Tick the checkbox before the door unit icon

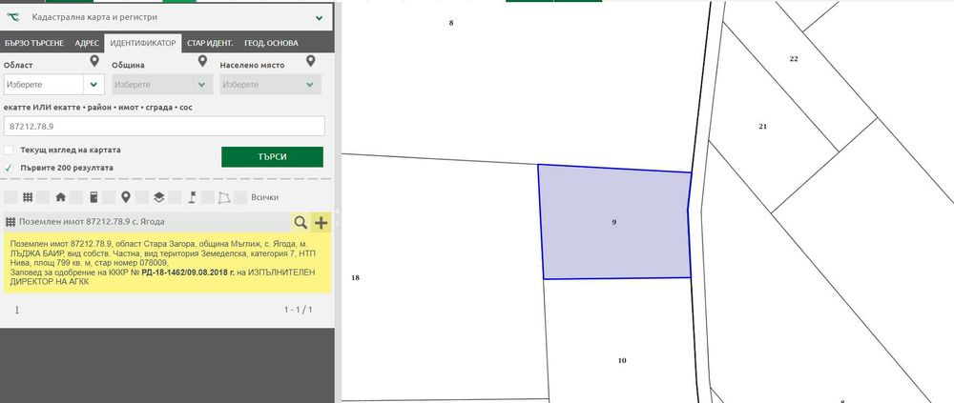tap(76, 197)
